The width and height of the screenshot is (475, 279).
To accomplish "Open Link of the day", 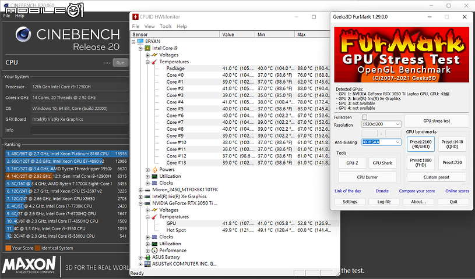I will [348, 191].
